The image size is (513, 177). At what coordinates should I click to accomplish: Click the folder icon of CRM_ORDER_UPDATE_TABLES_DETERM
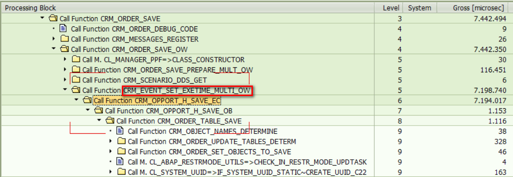coord(121,142)
